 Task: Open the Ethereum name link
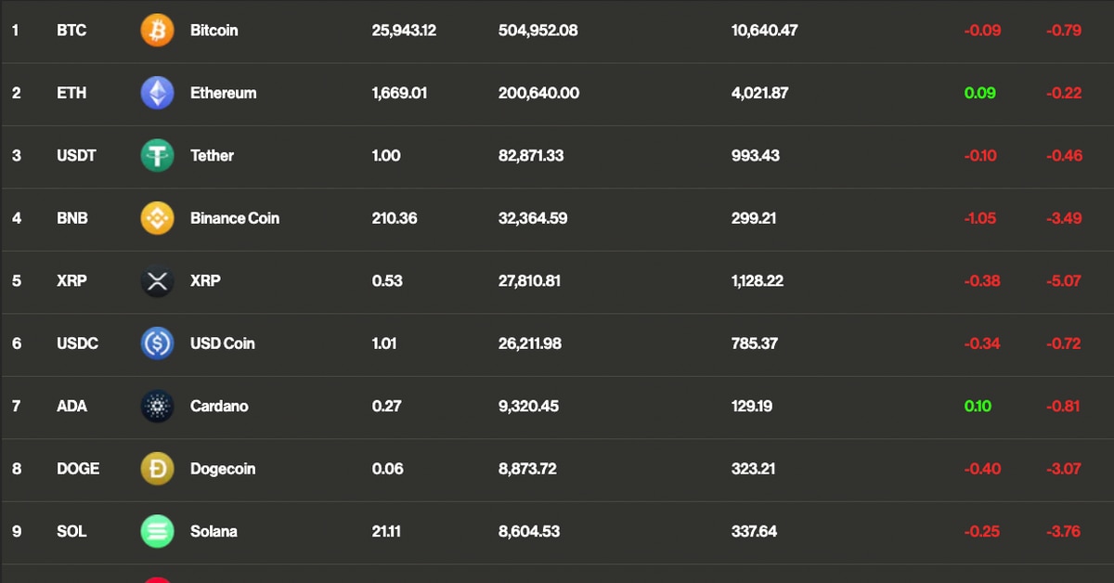[223, 93]
